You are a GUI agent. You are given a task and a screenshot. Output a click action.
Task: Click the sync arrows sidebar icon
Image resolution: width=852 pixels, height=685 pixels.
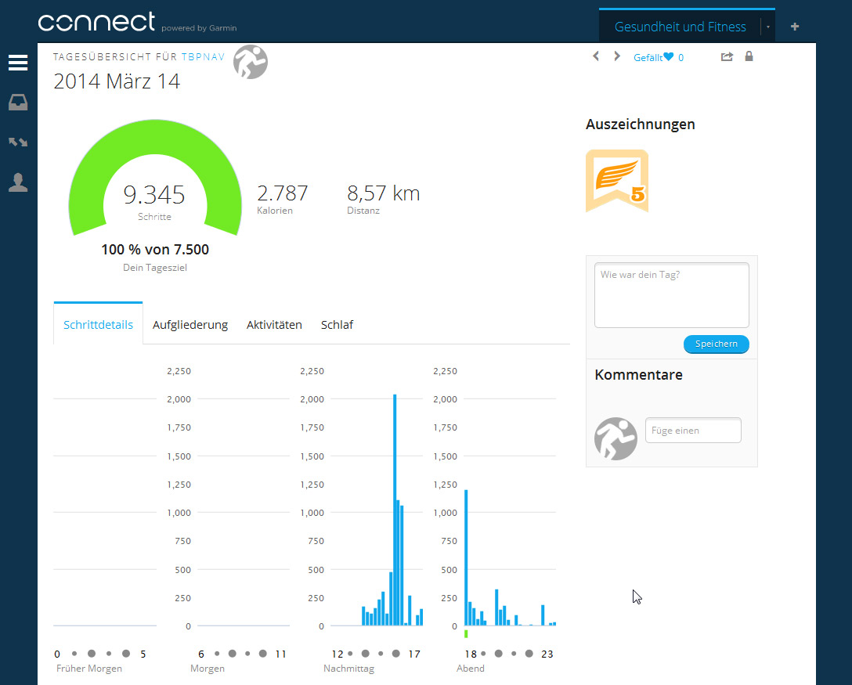[18, 142]
